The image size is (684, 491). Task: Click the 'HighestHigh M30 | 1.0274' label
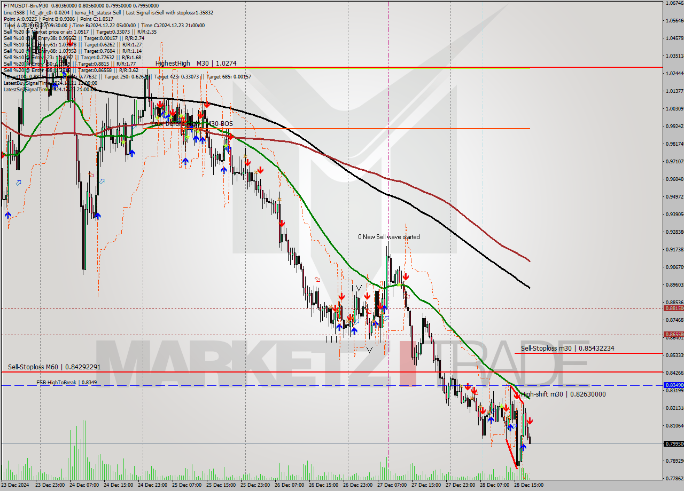pyautogui.click(x=196, y=63)
